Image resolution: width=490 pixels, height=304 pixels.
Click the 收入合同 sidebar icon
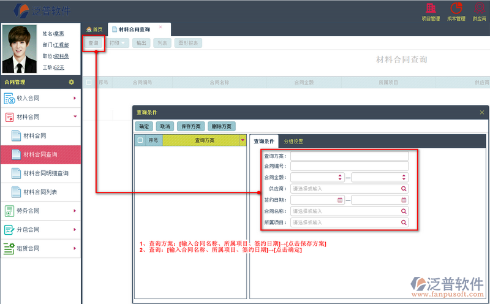(9, 98)
